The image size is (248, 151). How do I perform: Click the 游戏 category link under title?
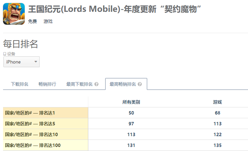(48, 21)
